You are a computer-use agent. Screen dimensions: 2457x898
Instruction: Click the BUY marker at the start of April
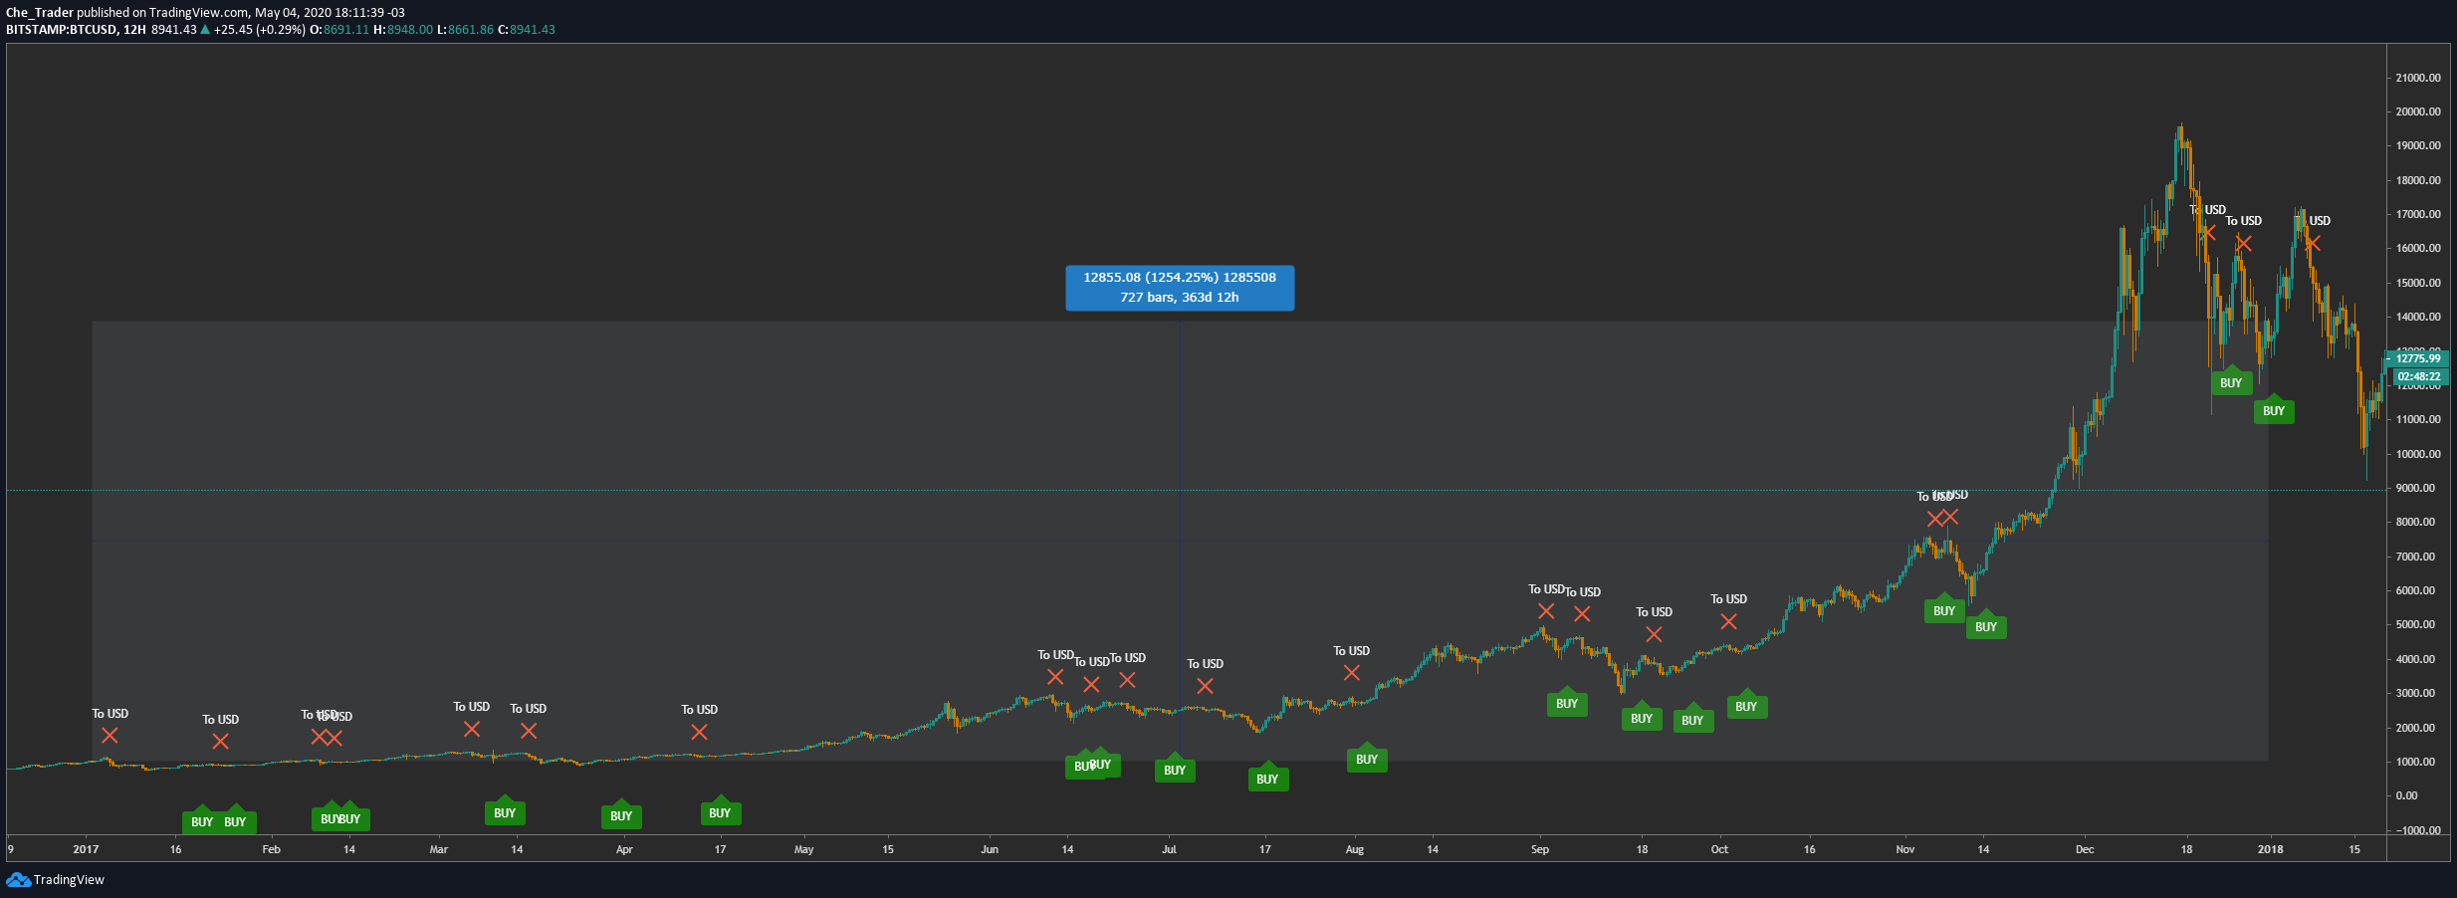(621, 814)
